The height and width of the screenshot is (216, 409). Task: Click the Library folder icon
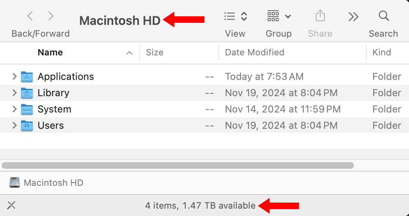27,93
